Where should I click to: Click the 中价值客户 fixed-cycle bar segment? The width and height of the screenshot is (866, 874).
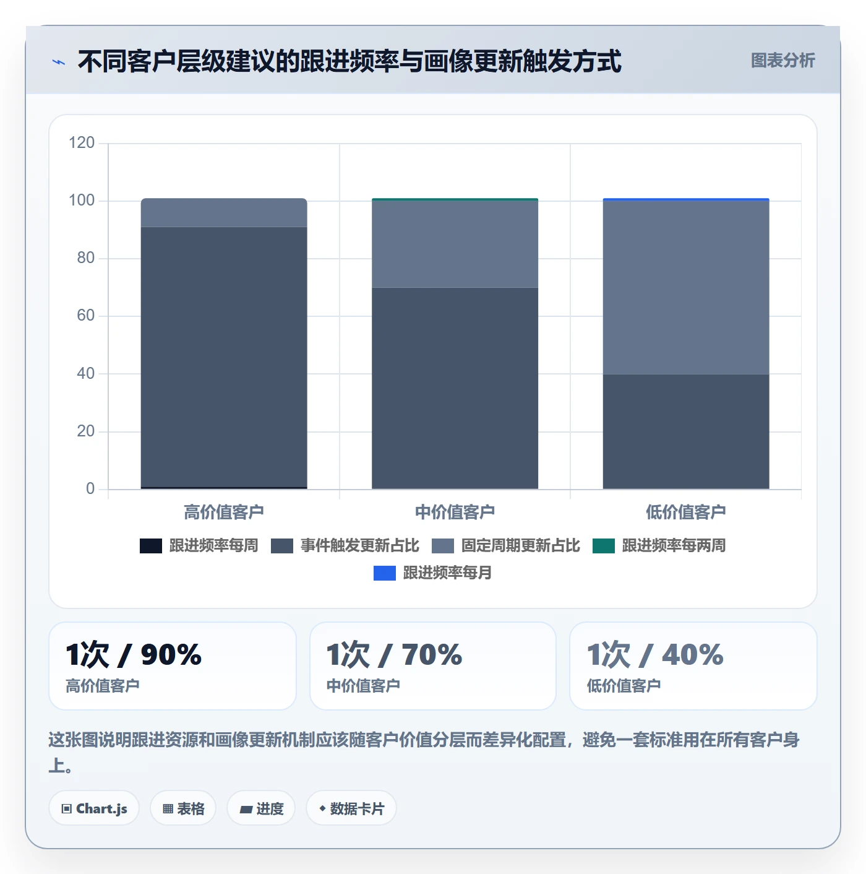(x=455, y=244)
